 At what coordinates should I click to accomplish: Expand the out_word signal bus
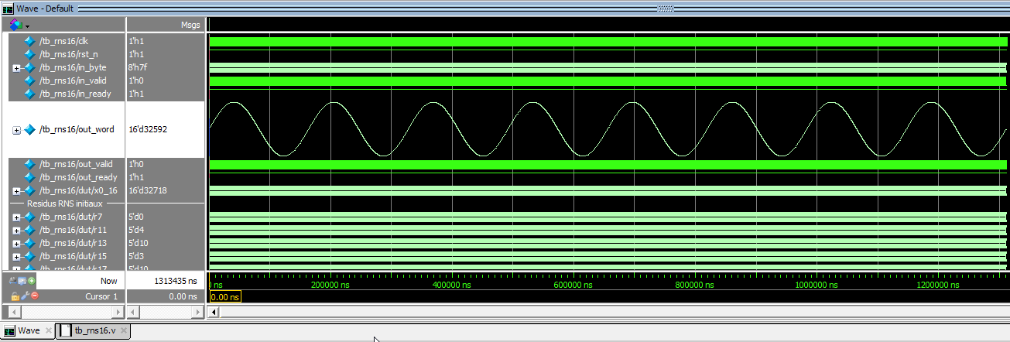pyautogui.click(x=16, y=130)
